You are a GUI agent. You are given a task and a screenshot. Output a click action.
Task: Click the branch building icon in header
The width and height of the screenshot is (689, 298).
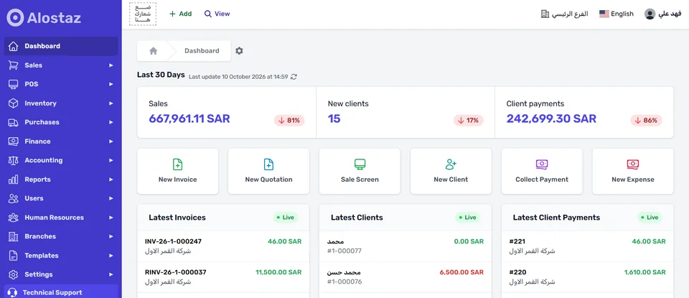[x=545, y=14]
